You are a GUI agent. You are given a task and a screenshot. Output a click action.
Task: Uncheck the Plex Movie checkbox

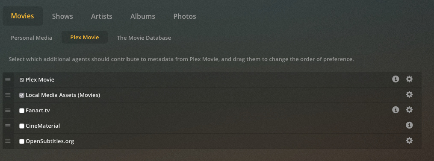(x=22, y=80)
